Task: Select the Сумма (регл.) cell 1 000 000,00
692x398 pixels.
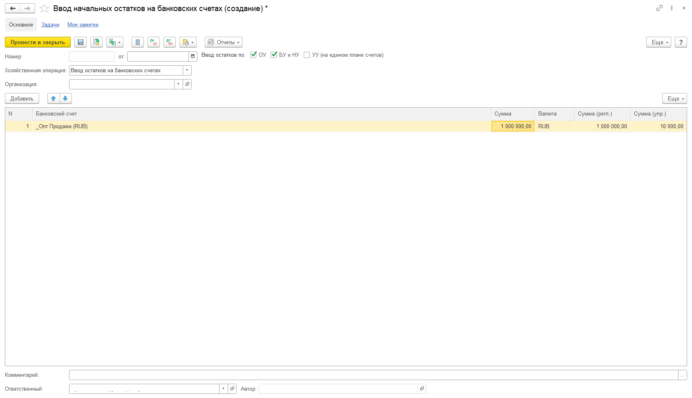Action: click(x=602, y=126)
